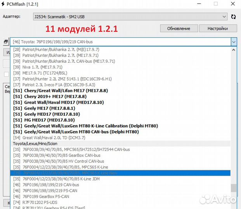Close the PCMflash window

click(233, 4)
